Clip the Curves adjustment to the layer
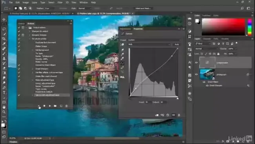 tap(157, 115)
